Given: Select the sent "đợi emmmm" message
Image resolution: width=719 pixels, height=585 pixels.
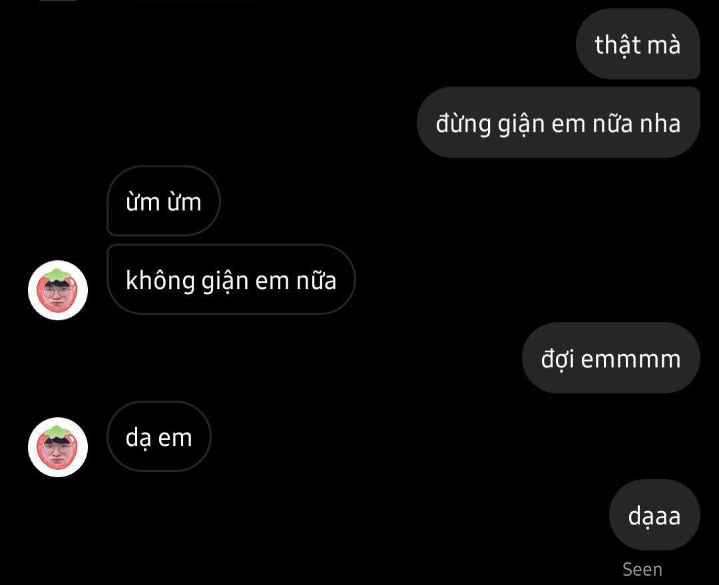Looking at the screenshot, I should (610, 357).
